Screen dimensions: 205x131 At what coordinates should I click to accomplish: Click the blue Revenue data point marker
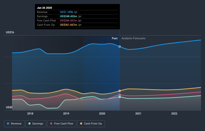(x=120, y=46)
